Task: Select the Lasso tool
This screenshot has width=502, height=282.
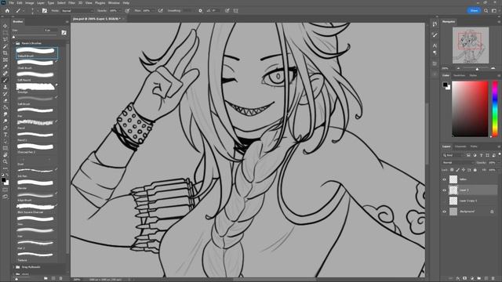Action: 5,39
